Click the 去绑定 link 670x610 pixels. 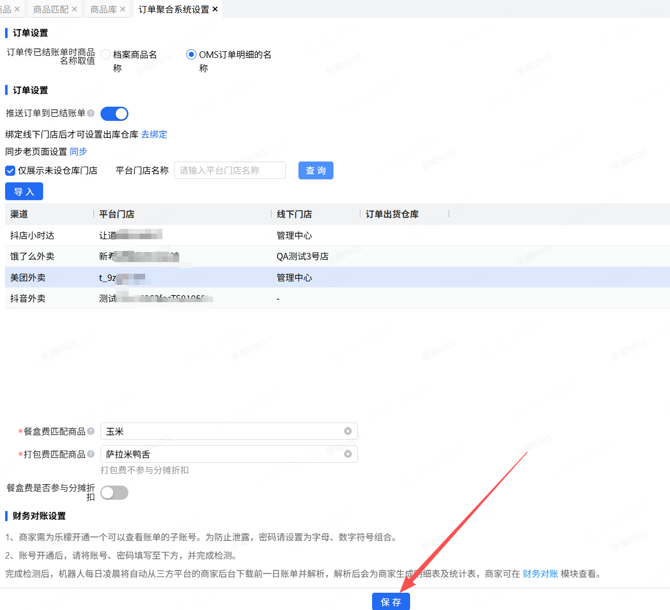point(154,135)
